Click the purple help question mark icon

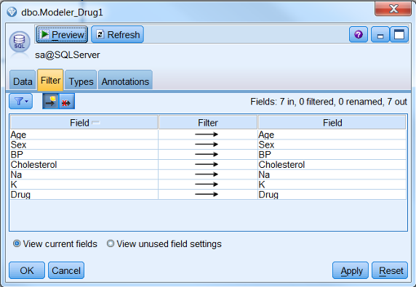pos(358,34)
